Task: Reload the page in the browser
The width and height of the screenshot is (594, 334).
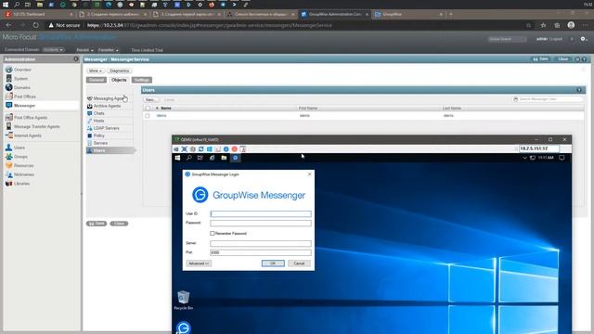Action: (35, 25)
